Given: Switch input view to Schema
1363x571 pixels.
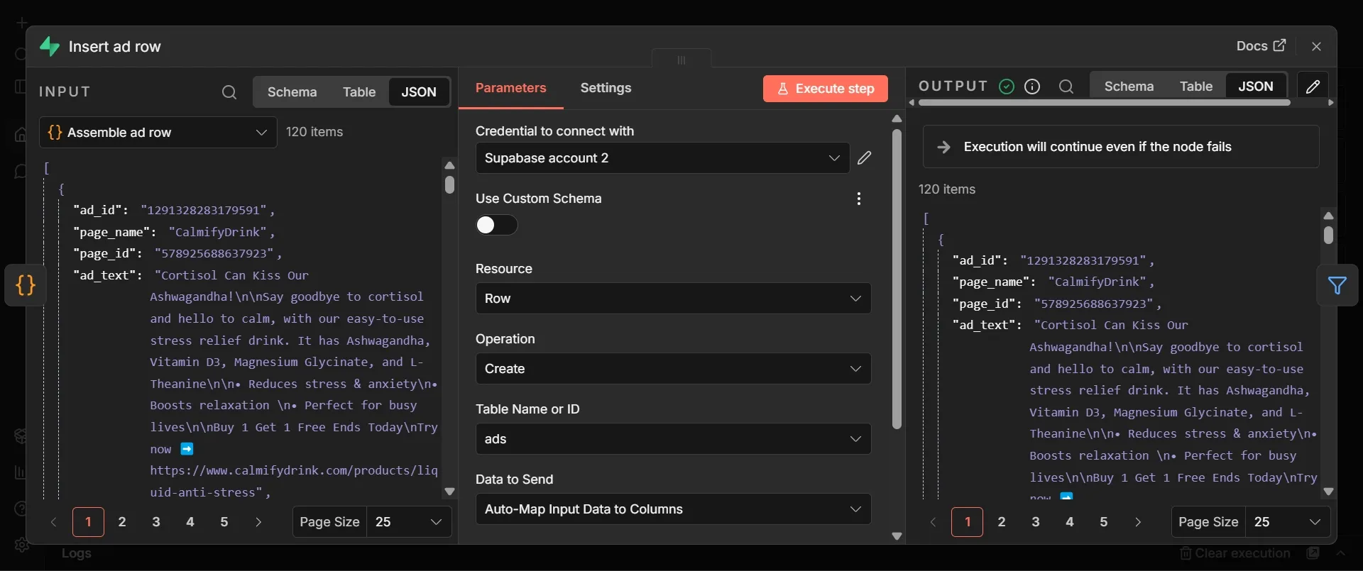Looking at the screenshot, I should (292, 92).
